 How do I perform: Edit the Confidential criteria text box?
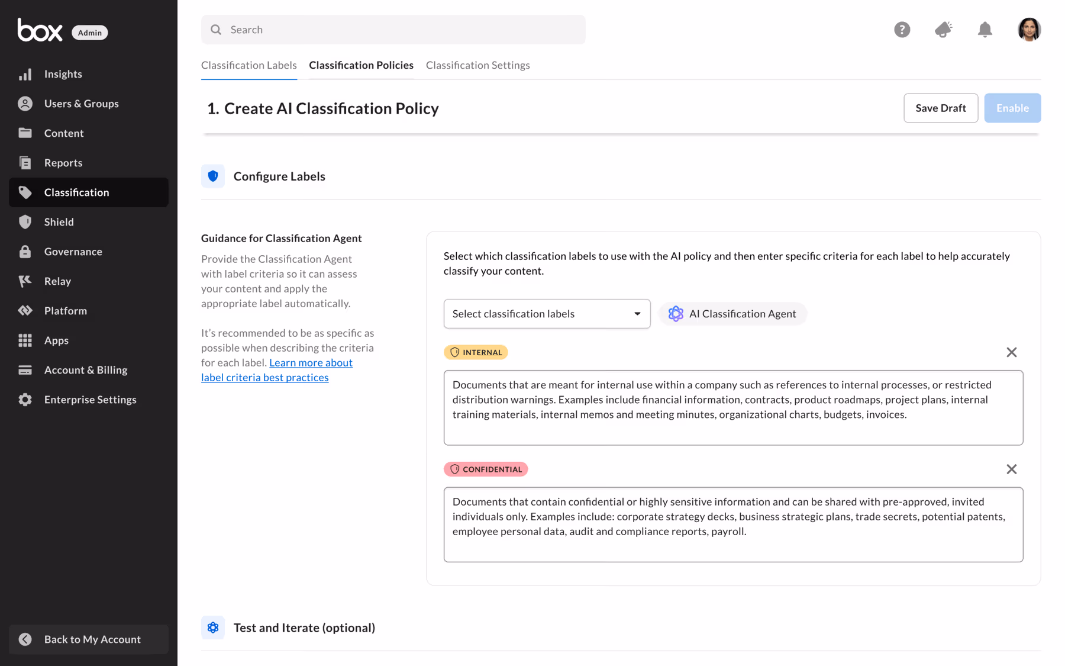[732, 524]
